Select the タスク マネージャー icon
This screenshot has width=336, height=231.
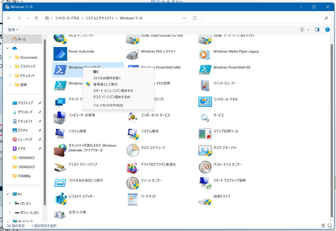pos(205,151)
